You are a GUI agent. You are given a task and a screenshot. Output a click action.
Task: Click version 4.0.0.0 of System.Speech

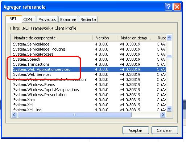102,59
